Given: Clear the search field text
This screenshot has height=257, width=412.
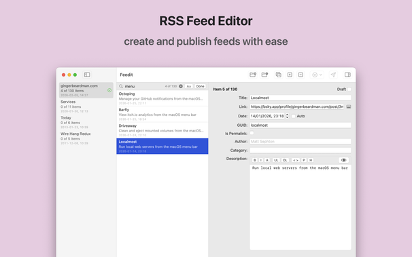Looking at the screenshot, I should [x=181, y=86].
